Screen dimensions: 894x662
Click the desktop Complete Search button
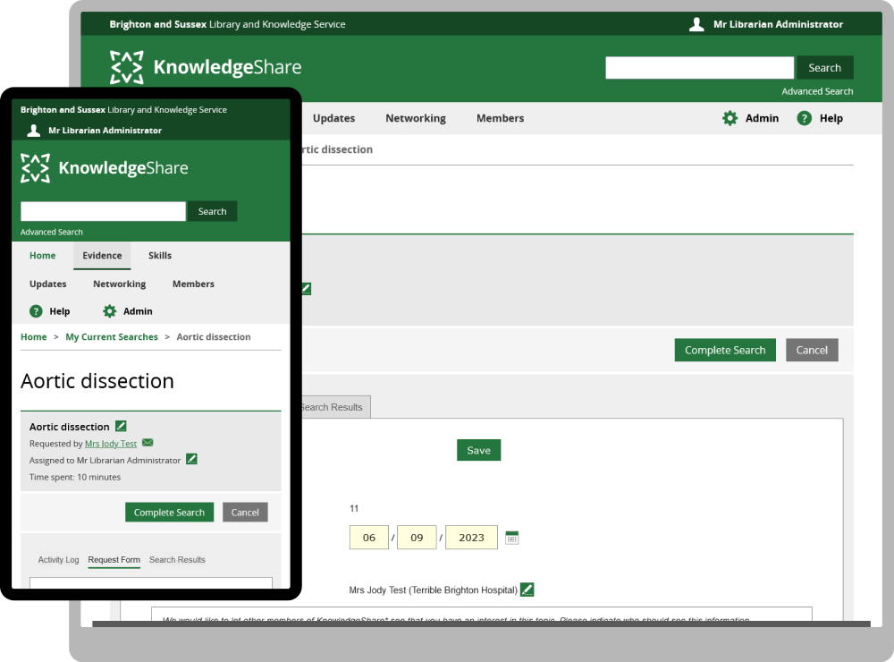click(725, 350)
